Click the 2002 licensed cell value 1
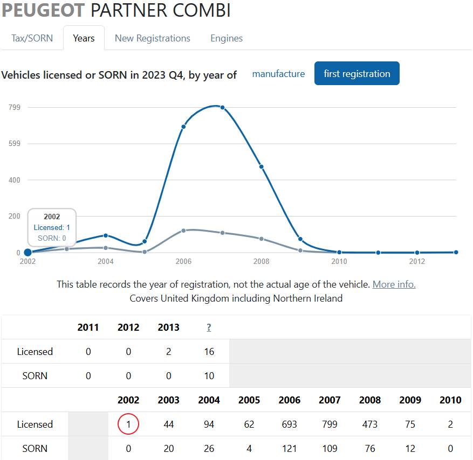 click(x=128, y=424)
